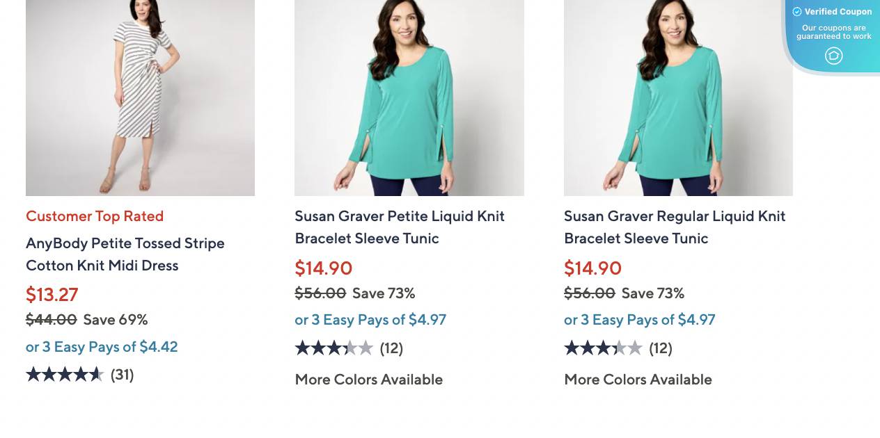The image size is (880, 438).
Task: Click the Customer Top Rated label
Action: [94, 216]
